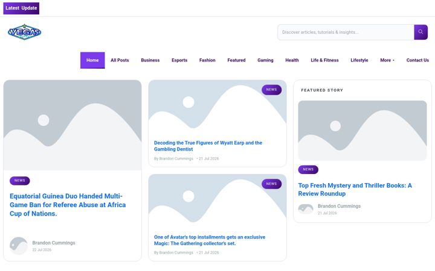The height and width of the screenshot is (271, 435).
Task: Open the Life & Fitness section
Action: pyautogui.click(x=324, y=60)
